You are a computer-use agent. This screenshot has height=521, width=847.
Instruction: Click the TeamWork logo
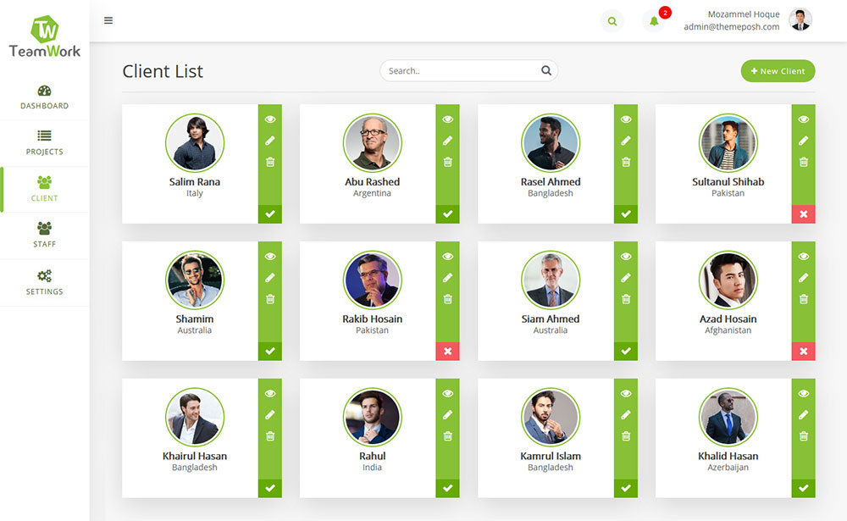[45, 38]
